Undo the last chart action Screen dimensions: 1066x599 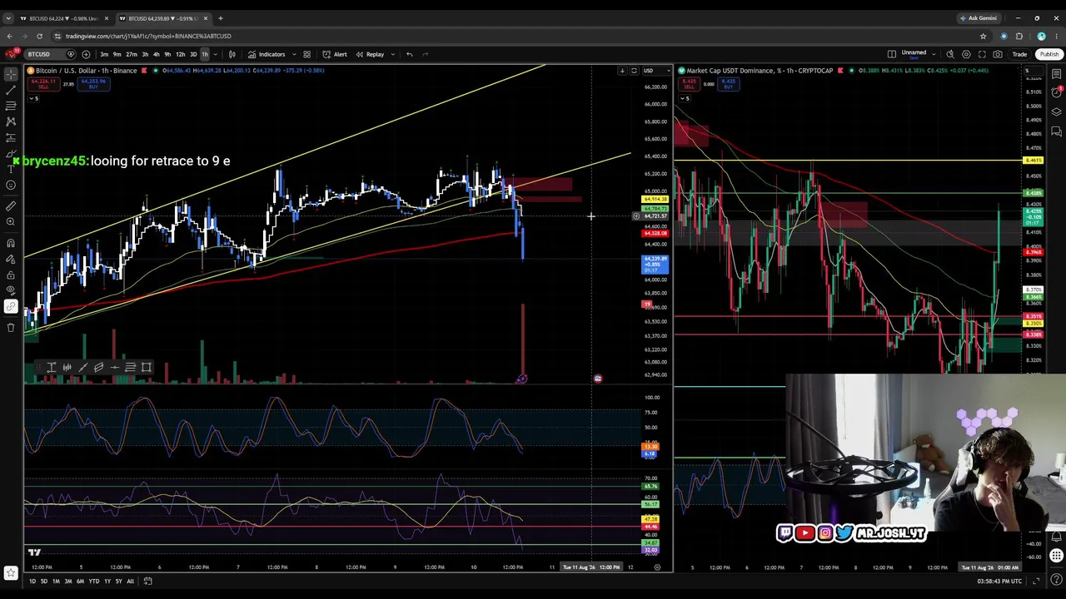(x=409, y=54)
